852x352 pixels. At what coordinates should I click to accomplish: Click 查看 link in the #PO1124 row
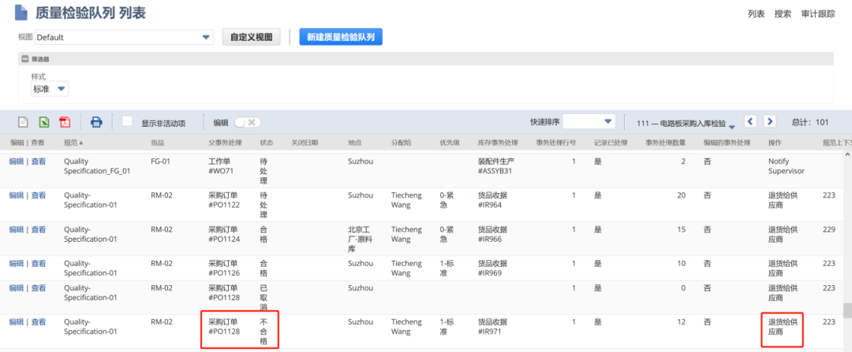[38, 229]
